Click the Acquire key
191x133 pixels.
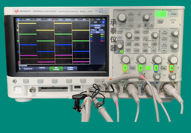point(145,44)
